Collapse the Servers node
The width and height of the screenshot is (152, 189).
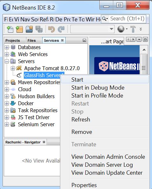pyautogui.click(x=7, y=61)
